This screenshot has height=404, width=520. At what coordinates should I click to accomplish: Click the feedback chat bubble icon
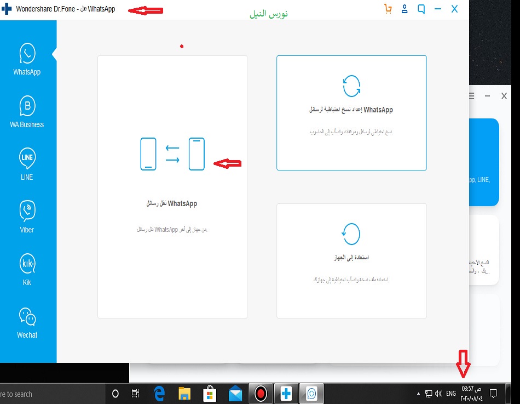pos(421,9)
